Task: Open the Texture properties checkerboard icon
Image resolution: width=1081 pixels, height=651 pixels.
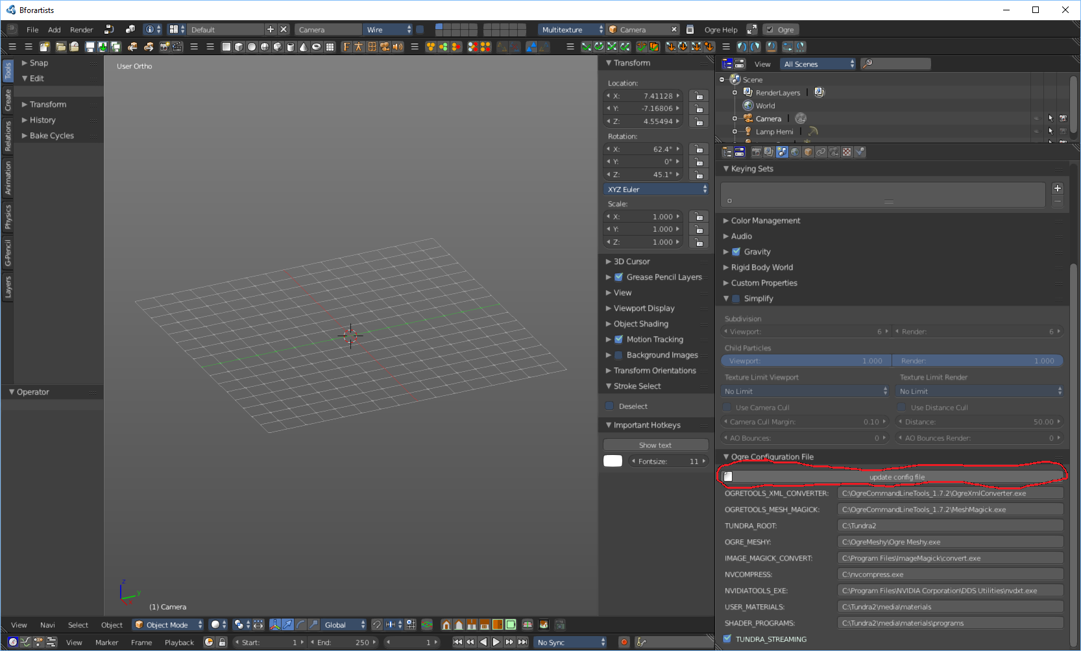Action: tap(847, 152)
